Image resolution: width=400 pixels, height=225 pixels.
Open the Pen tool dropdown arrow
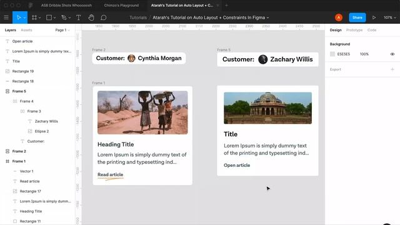tap(69, 18)
